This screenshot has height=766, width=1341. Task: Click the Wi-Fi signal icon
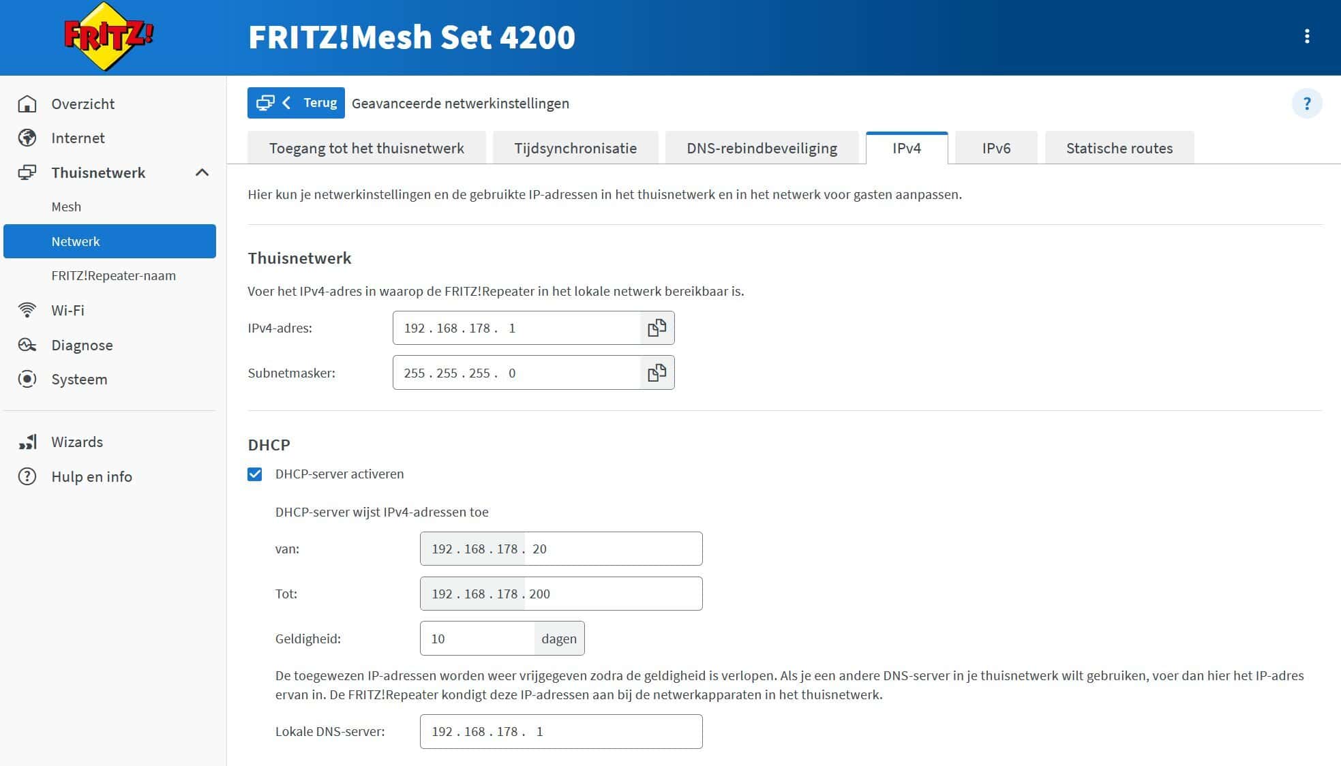click(27, 310)
